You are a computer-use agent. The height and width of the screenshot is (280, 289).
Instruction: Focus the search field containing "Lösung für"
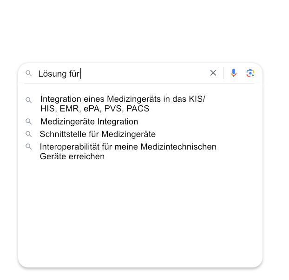point(122,73)
